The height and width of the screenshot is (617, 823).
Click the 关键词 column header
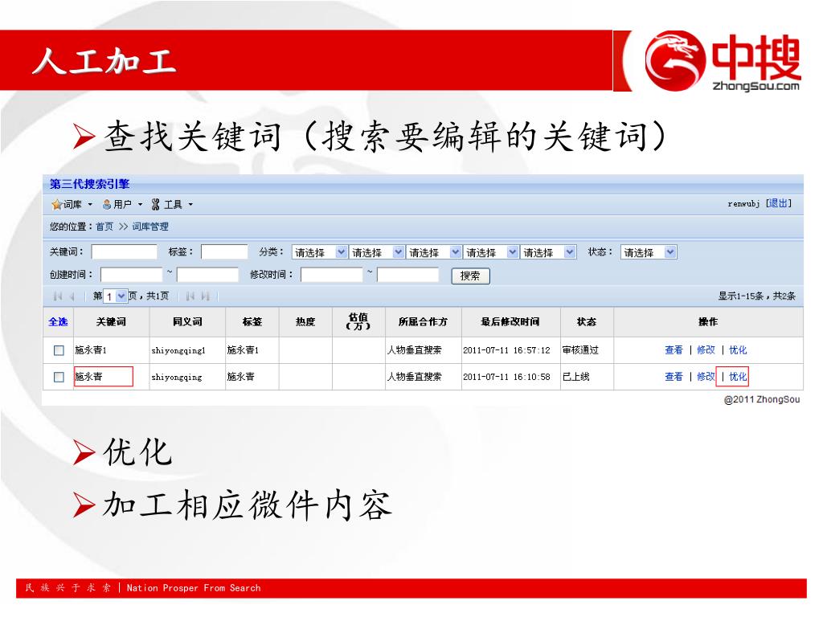coord(111,321)
